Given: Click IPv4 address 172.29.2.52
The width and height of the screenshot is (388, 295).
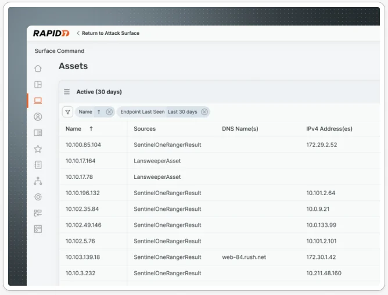Looking at the screenshot, I should (322, 145).
